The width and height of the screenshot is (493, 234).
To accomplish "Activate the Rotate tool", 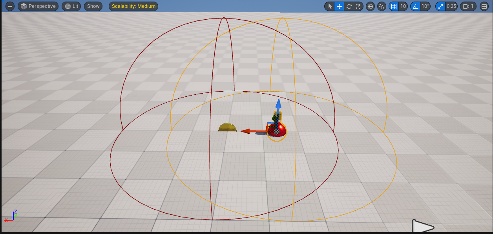I will point(349,6).
